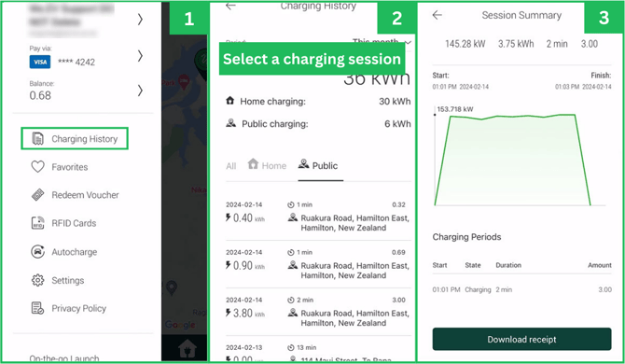625x364 pixels.
Task: Switch to the Home charging tab
Action: (x=267, y=165)
